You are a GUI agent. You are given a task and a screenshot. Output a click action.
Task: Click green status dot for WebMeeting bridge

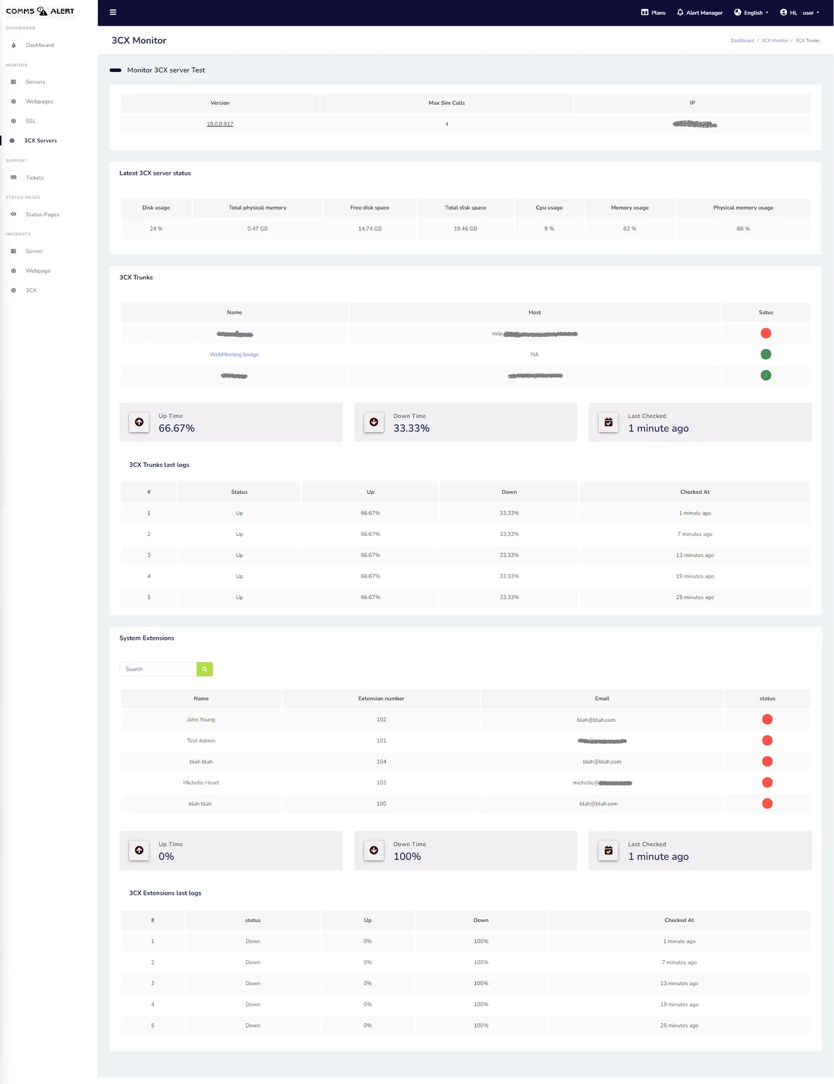click(766, 354)
